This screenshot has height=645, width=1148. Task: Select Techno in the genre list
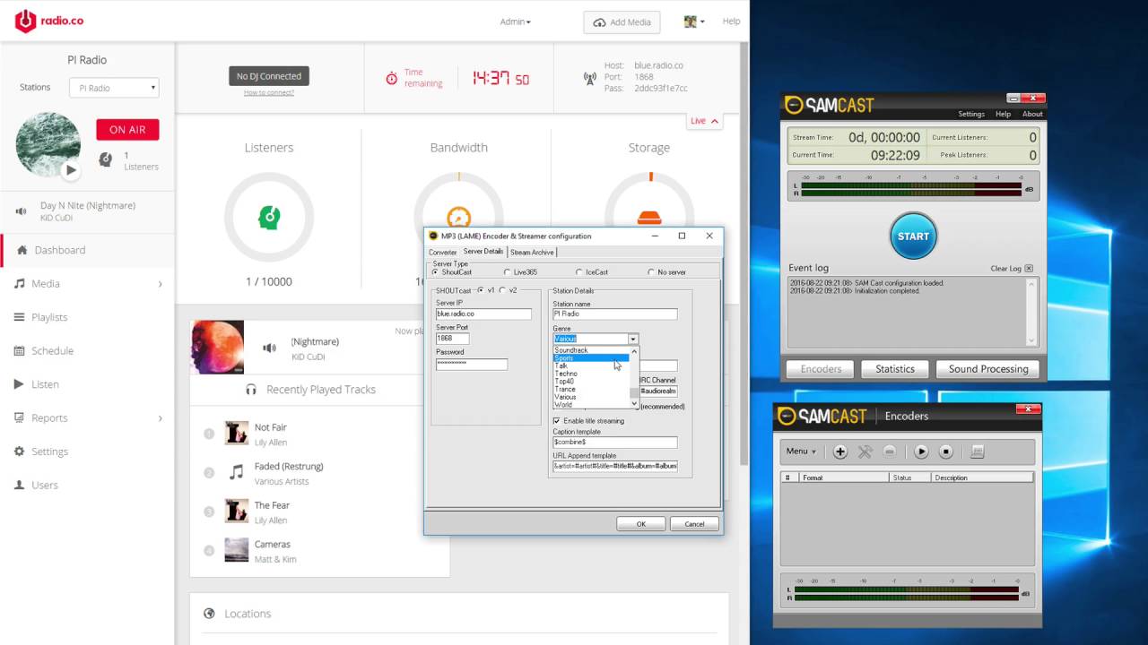coord(591,374)
